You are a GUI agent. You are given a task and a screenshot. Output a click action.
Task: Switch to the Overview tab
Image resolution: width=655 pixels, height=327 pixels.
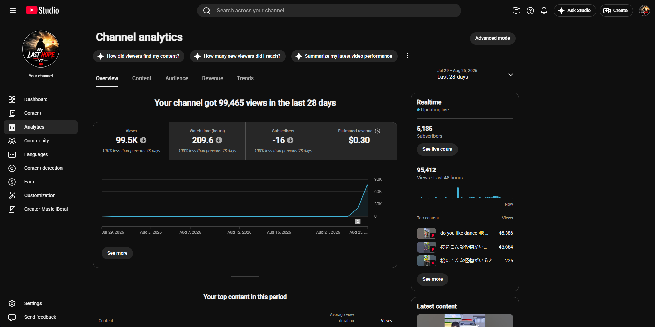[x=107, y=78]
